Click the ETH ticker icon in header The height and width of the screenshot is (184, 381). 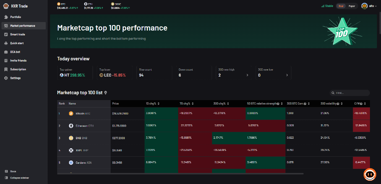pyautogui.click(x=86, y=4)
